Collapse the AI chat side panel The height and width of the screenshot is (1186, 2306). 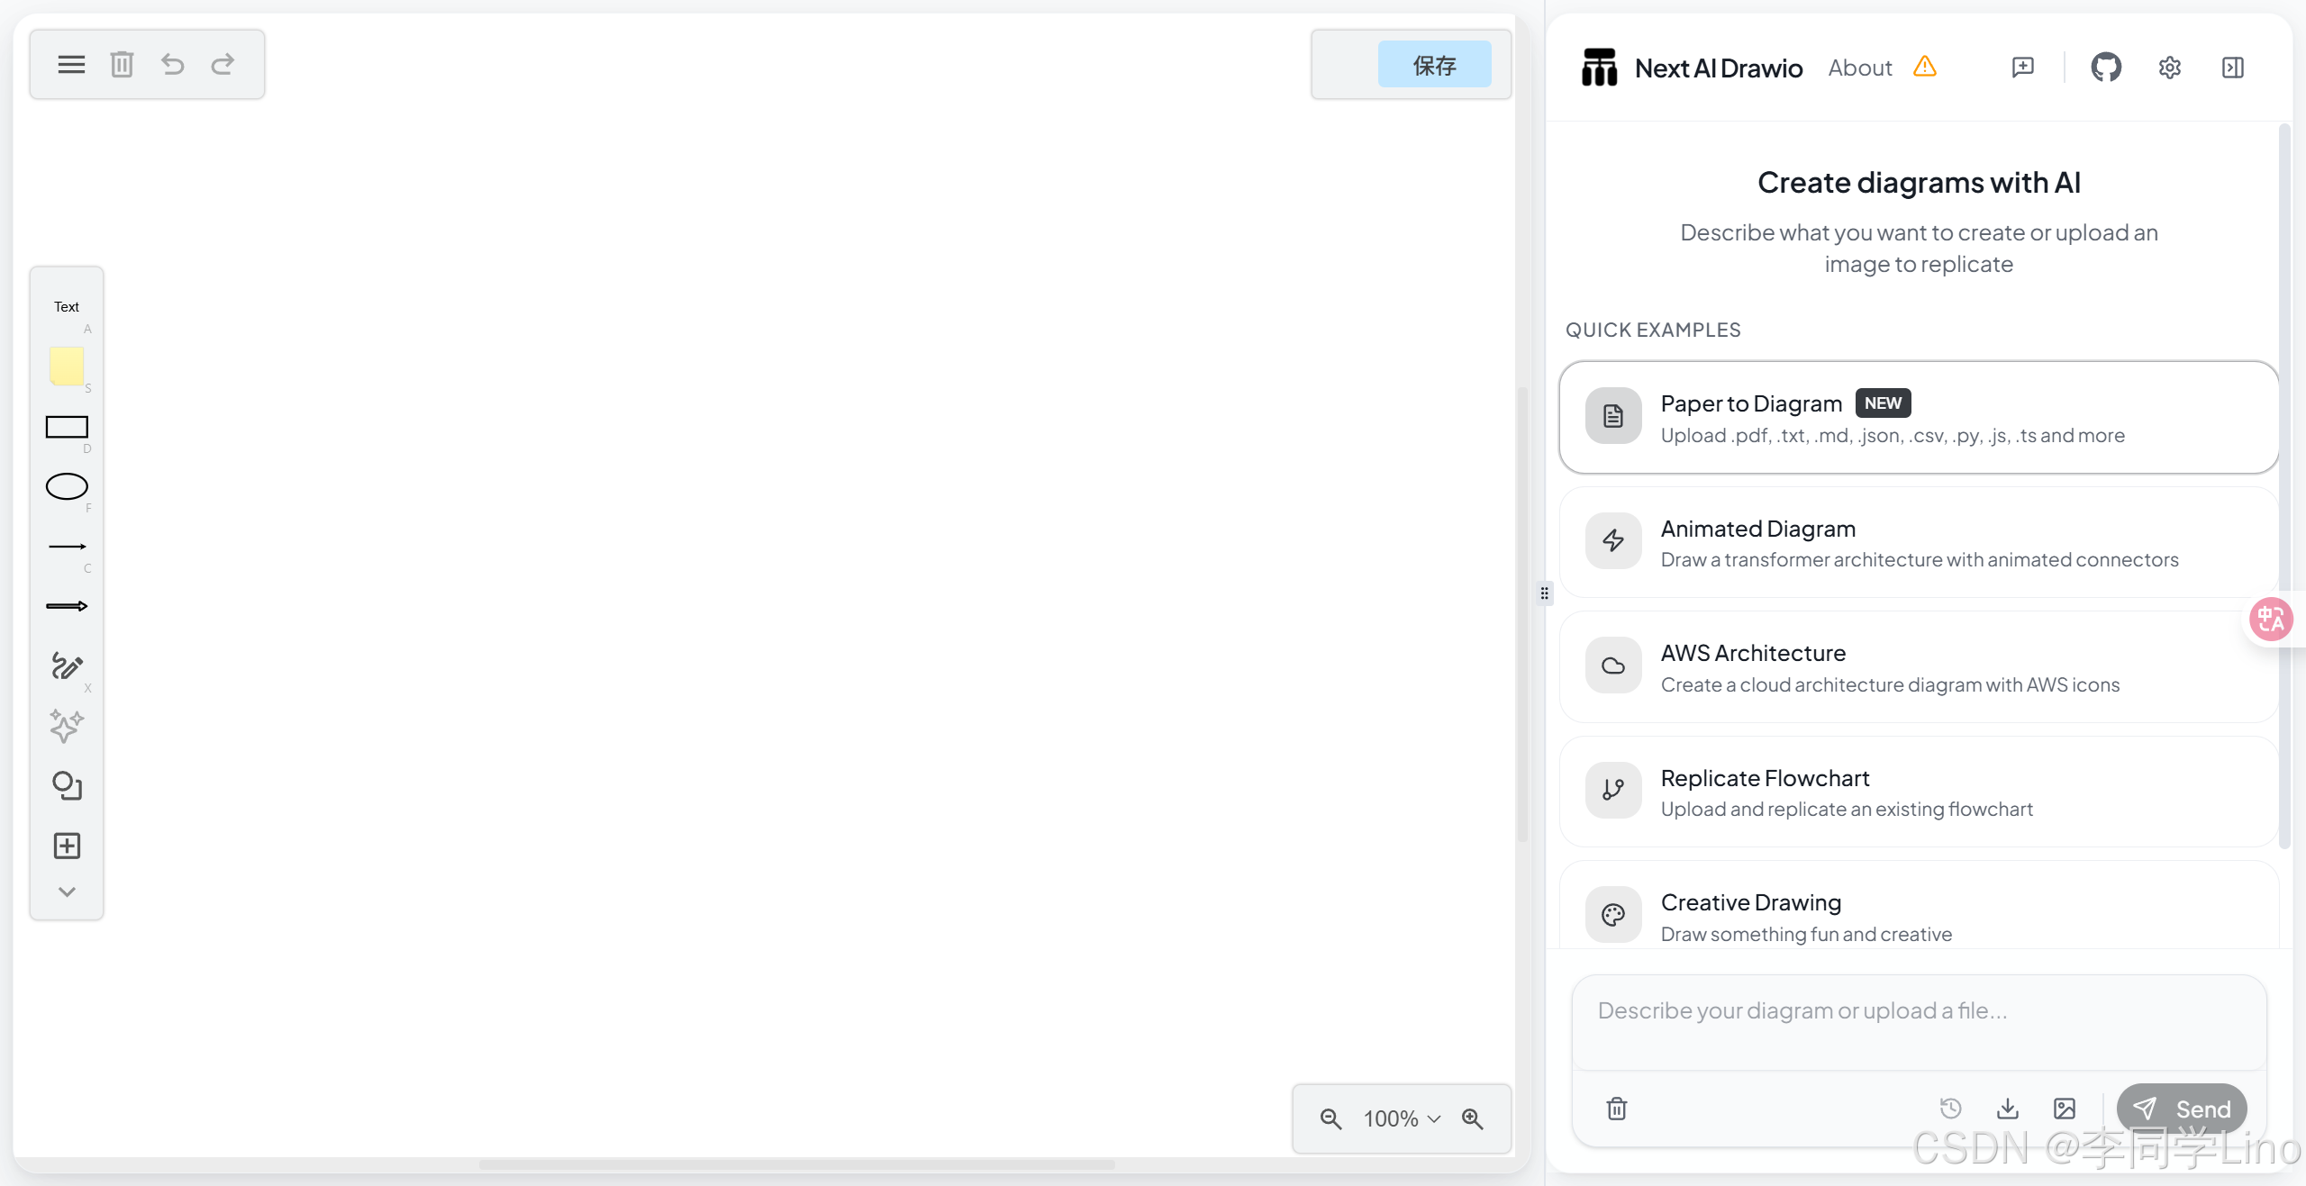point(2232,68)
